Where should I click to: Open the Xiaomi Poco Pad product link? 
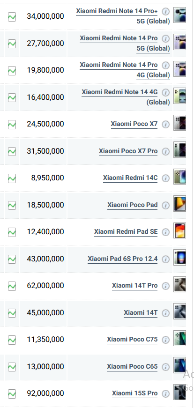(132, 205)
